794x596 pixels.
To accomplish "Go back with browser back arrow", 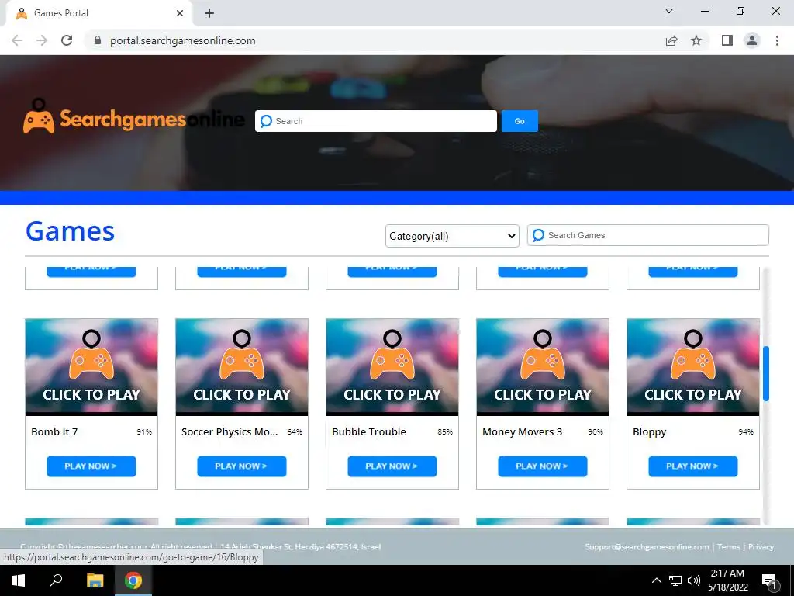I will coord(17,40).
